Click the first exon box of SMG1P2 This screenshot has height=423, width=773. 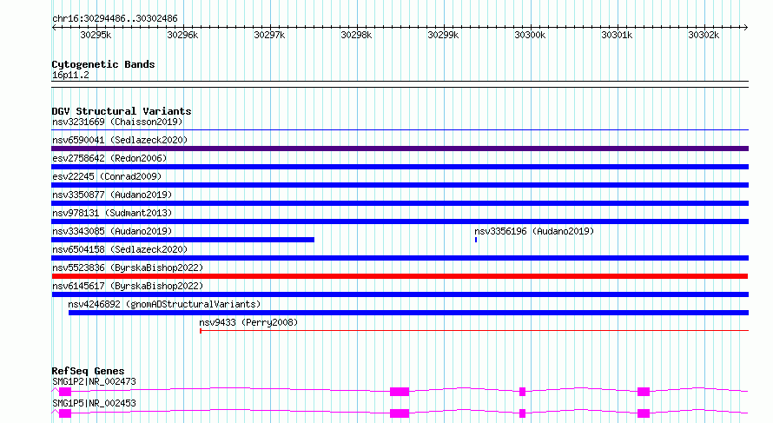tap(65, 392)
